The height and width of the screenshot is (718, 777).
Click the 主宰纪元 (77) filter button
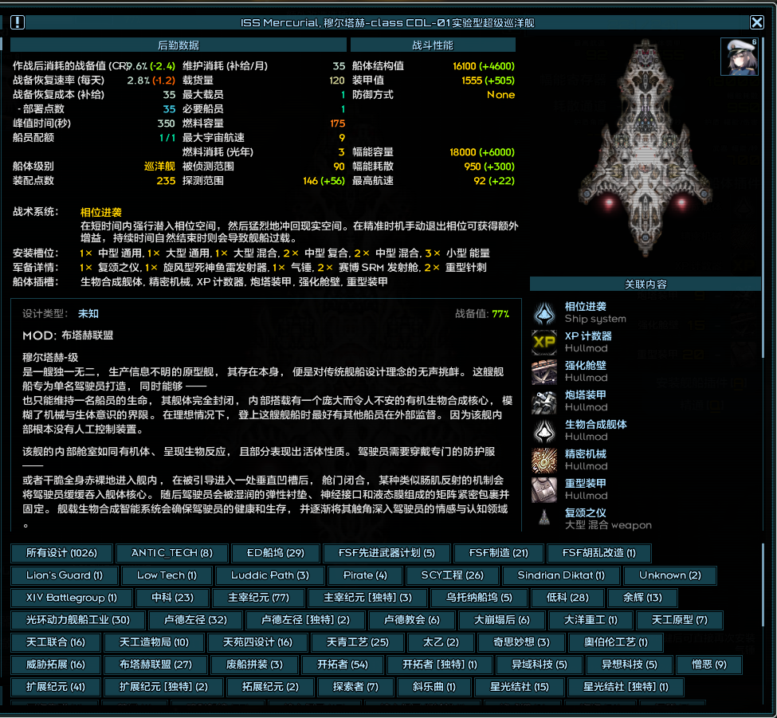pos(258,598)
